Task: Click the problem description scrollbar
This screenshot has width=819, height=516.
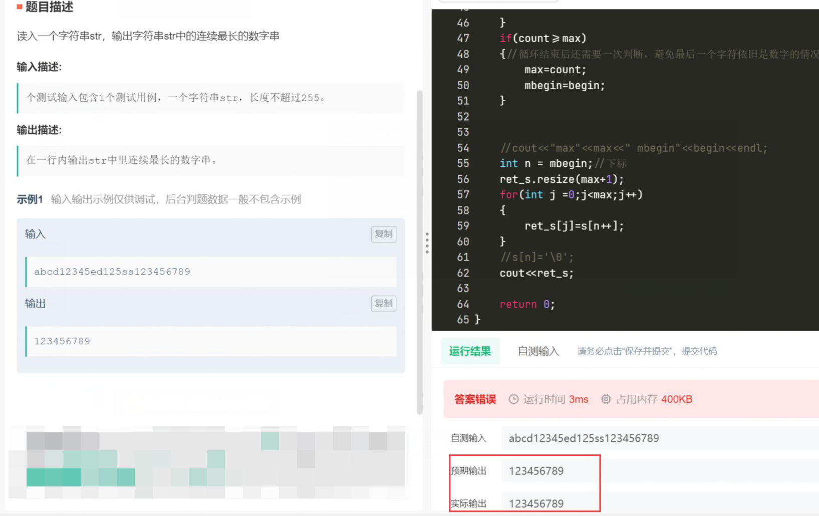Action: (x=420, y=252)
